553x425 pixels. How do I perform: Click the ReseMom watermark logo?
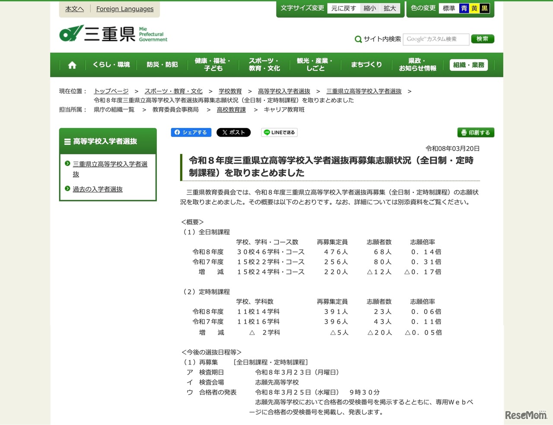(526, 415)
